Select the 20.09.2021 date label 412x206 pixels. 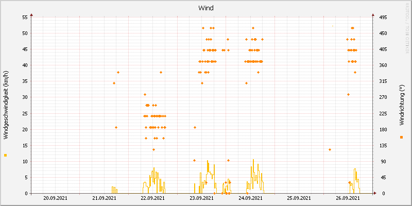pyautogui.click(x=55, y=198)
